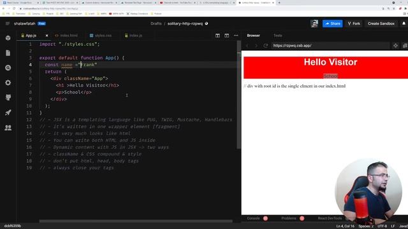
Task: Click the solitary-http-rzpwq sandbox name
Action: point(185,24)
